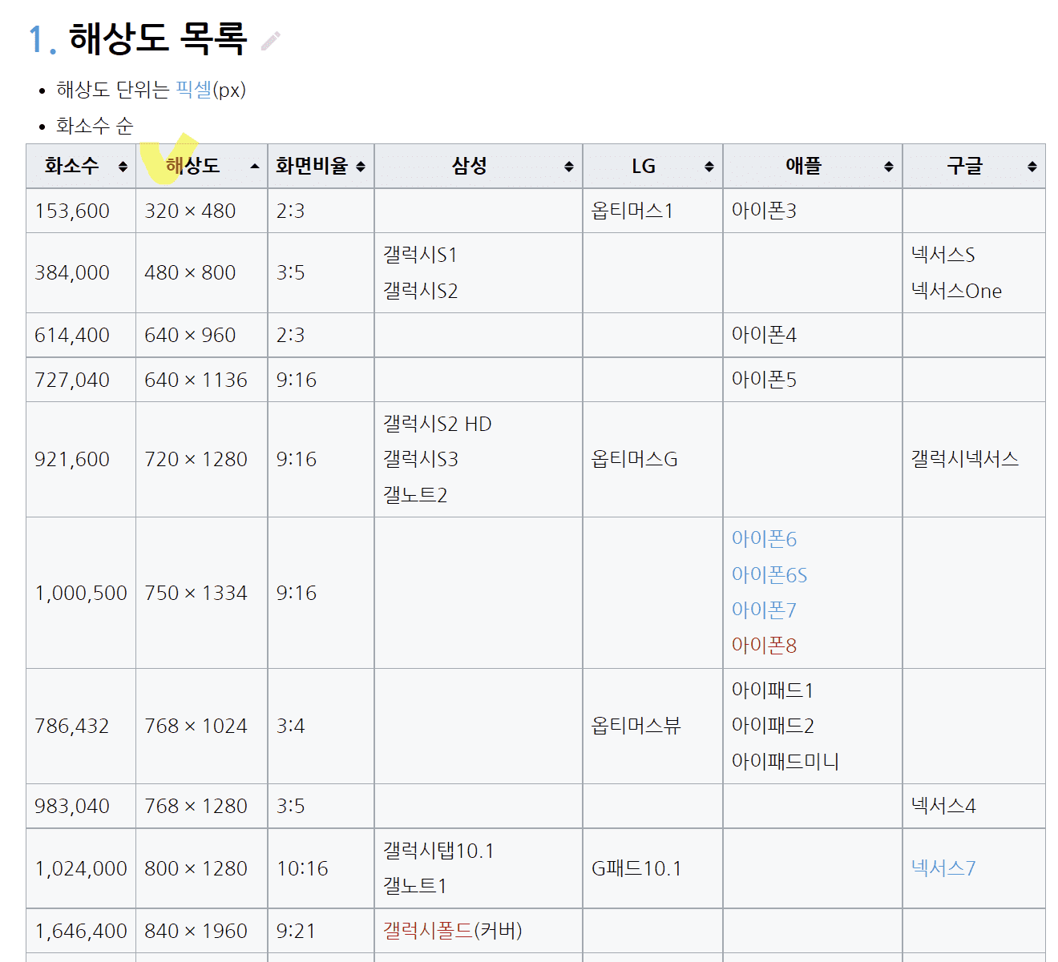Click the 삼성 header label
Image resolution: width=1058 pixels, height=962 pixels.
(469, 166)
